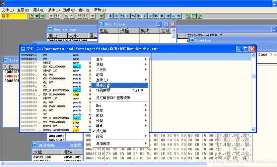Select 反汇编窗口中查看镜像 menu entry

(120, 98)
